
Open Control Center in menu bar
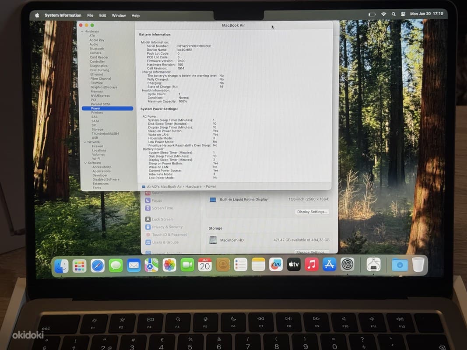(403, 14)
